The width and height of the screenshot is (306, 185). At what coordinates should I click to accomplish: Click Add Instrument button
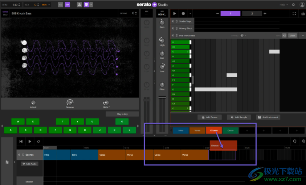[268, 117]
